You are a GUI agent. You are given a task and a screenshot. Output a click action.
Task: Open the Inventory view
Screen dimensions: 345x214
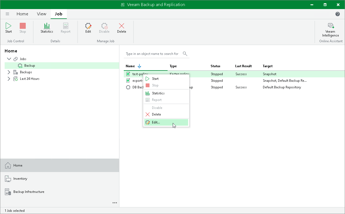pyautogui.click(x=60, y=179)
